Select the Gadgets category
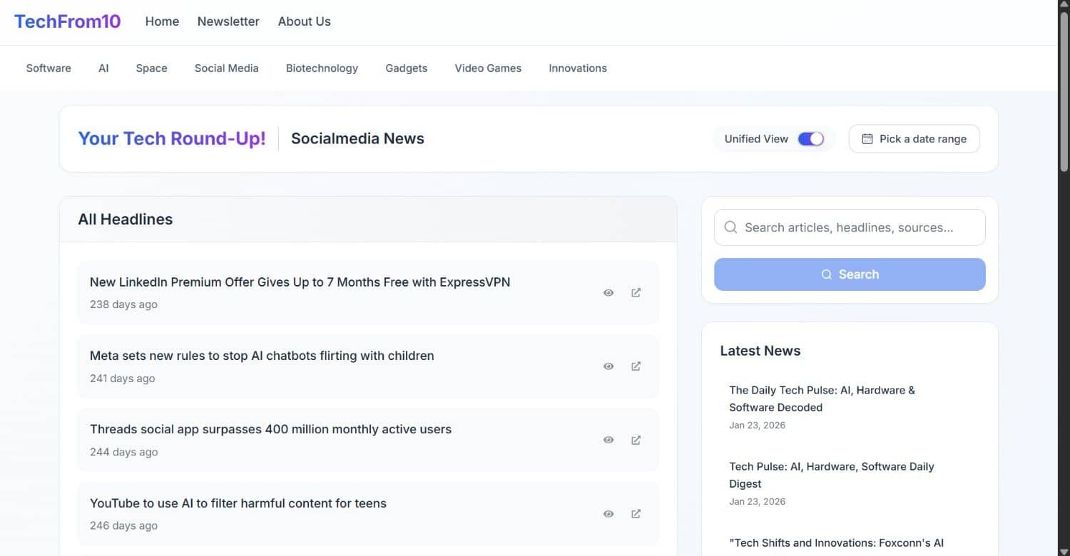 tap(407, 68)
